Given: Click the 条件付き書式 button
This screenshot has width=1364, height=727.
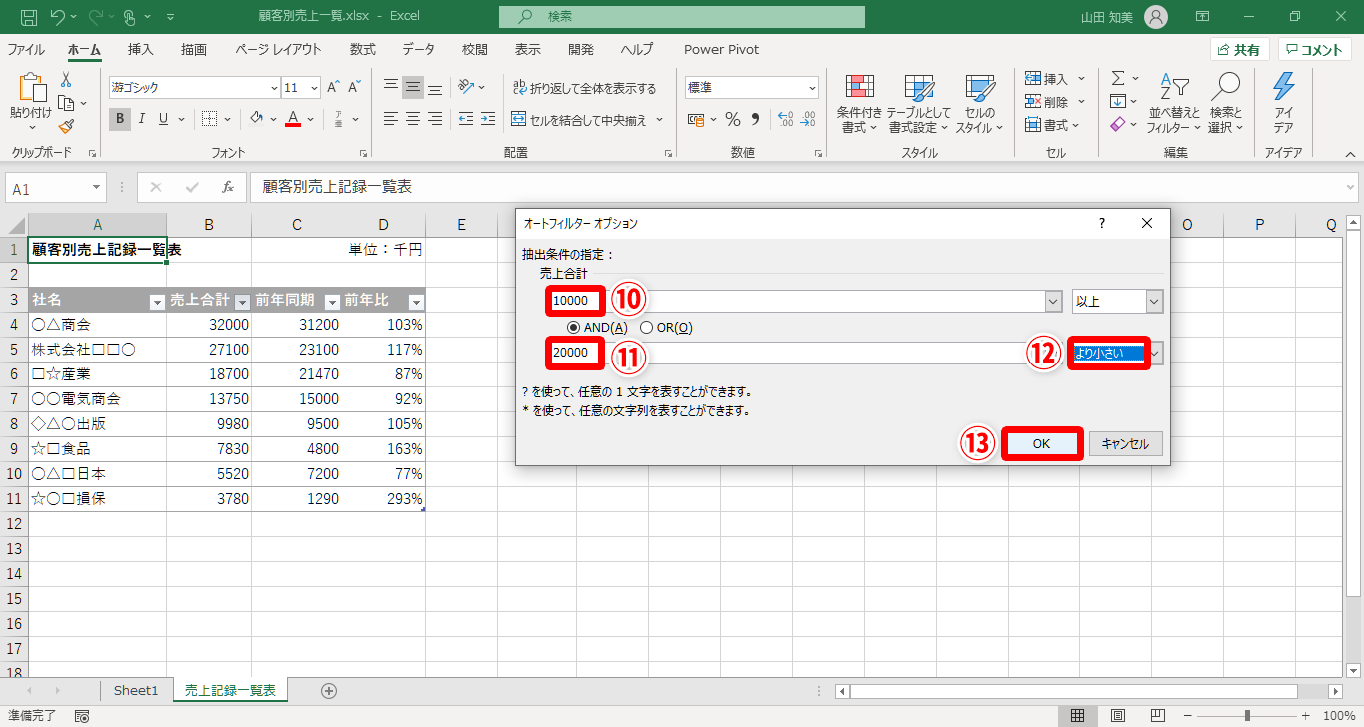Looking at the screenshot, I should pos(859,104).
